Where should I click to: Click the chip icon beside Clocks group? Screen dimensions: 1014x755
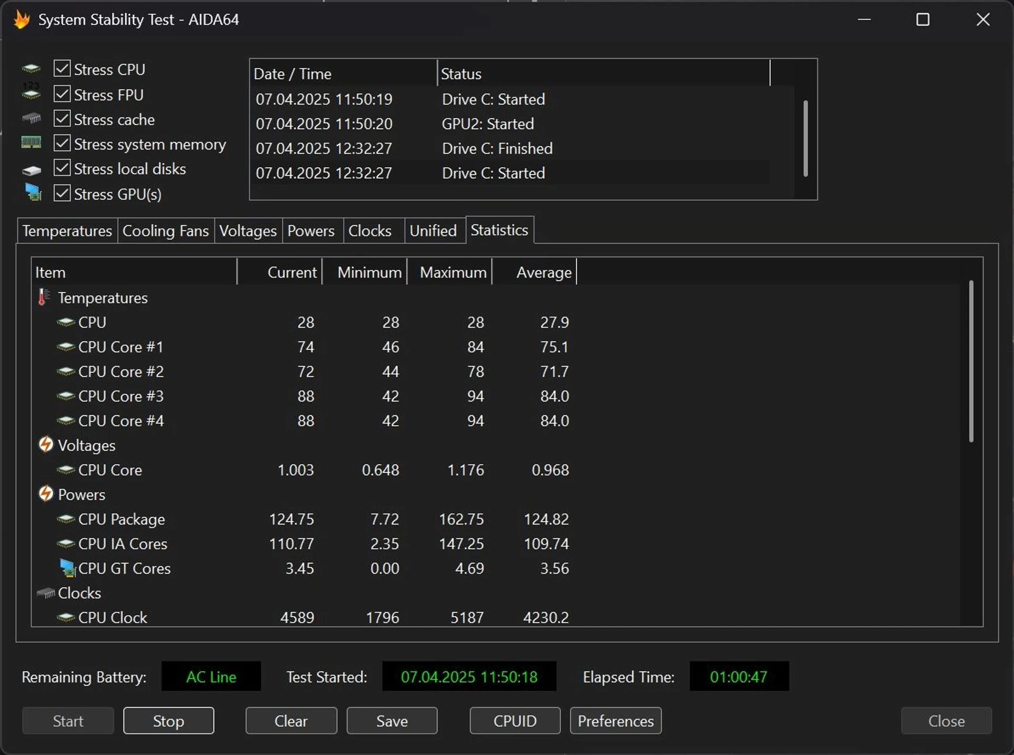(x=46, y=593)
